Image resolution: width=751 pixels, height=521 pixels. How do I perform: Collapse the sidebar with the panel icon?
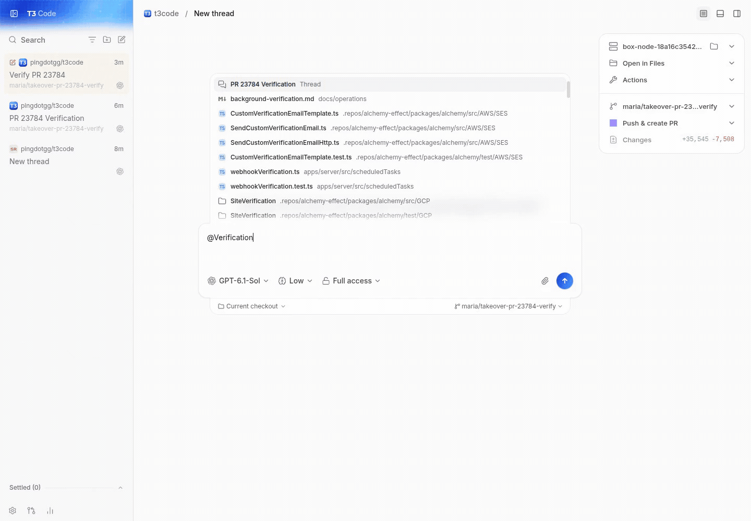point(14,14)
